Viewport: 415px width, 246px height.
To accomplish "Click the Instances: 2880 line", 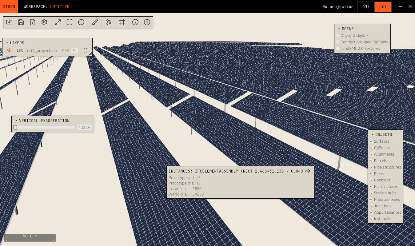I will [x=185, y=189].
